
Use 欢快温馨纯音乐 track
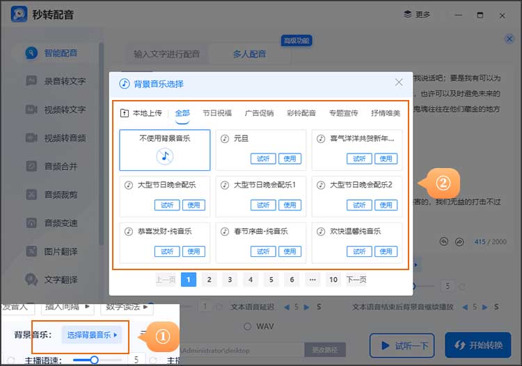click(x=386, y=251)
